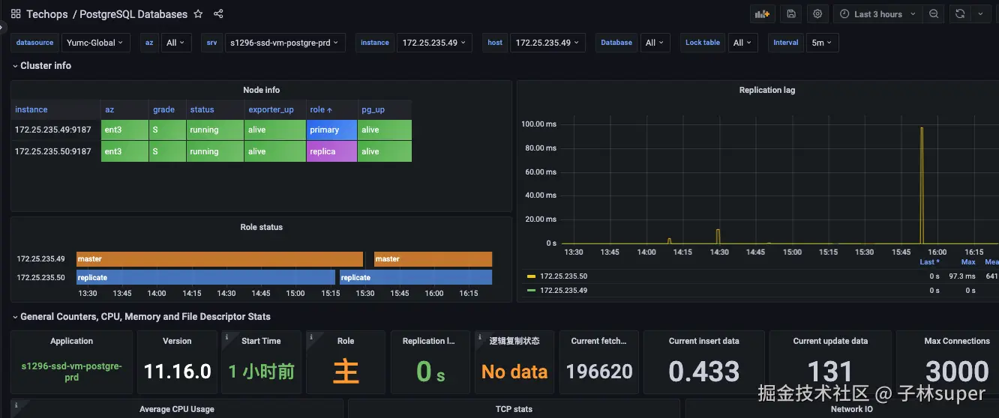
Task: Sort table by az column
Action: click(109, 109)
